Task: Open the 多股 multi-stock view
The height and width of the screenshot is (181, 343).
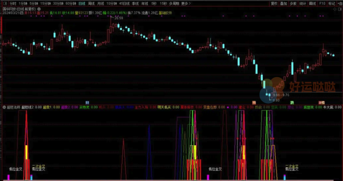Action: (x=293, y=3)
